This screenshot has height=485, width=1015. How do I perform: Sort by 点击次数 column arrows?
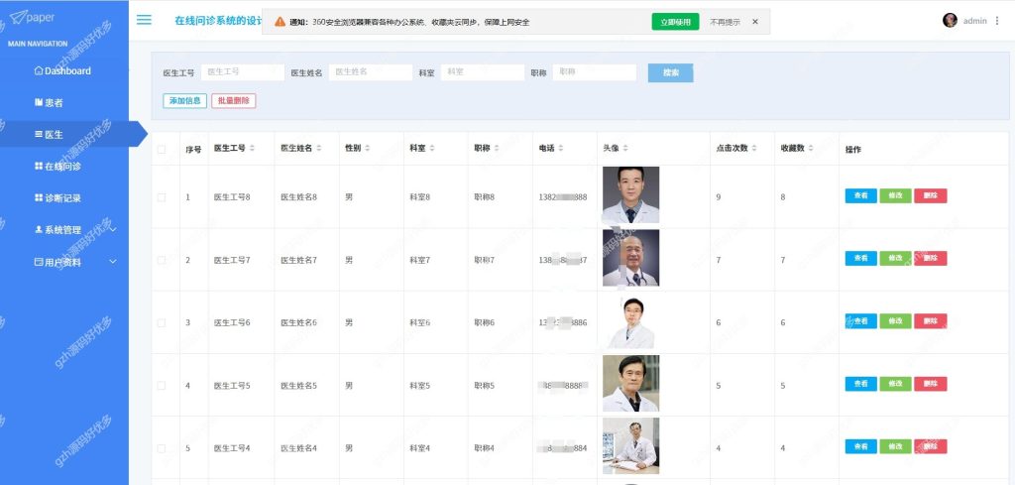pyautogui.click(x=754, y=149)
